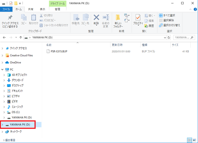The height and width of the screenshot is (143, 198).
Task: Click 選択の切り替え (Invert selection) button
Action: click(169, 25)
